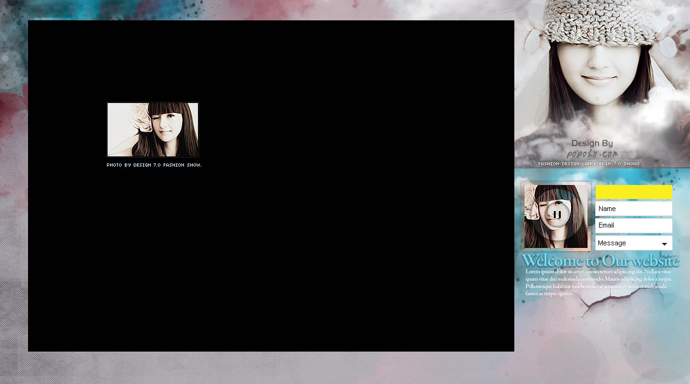This screenshot has height=384, width=690.
Task: Click the 'Welcome to Our website' heading
Action: pos(600,261)
